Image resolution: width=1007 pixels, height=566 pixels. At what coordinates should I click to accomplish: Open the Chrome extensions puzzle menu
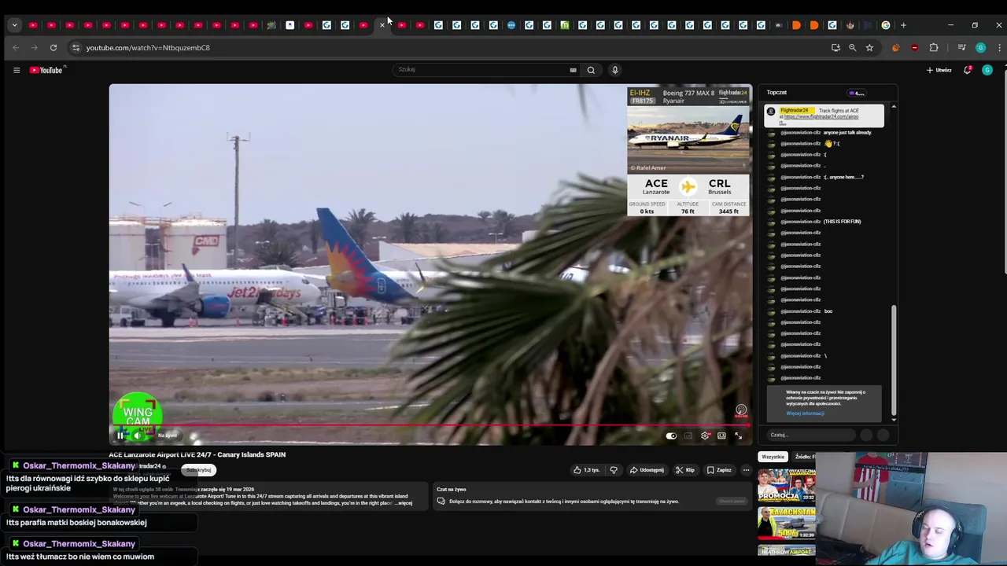click(934, 48)
